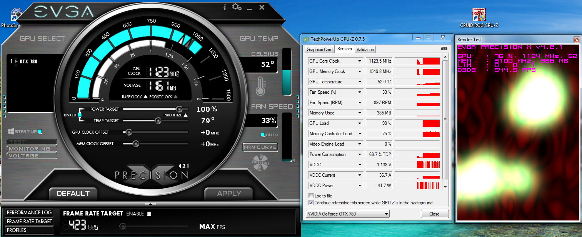The height and width of the screenshot is (237, 582).
Task: Open the Power Consumption sensor dropdown
Action: (x=360, y=154)
